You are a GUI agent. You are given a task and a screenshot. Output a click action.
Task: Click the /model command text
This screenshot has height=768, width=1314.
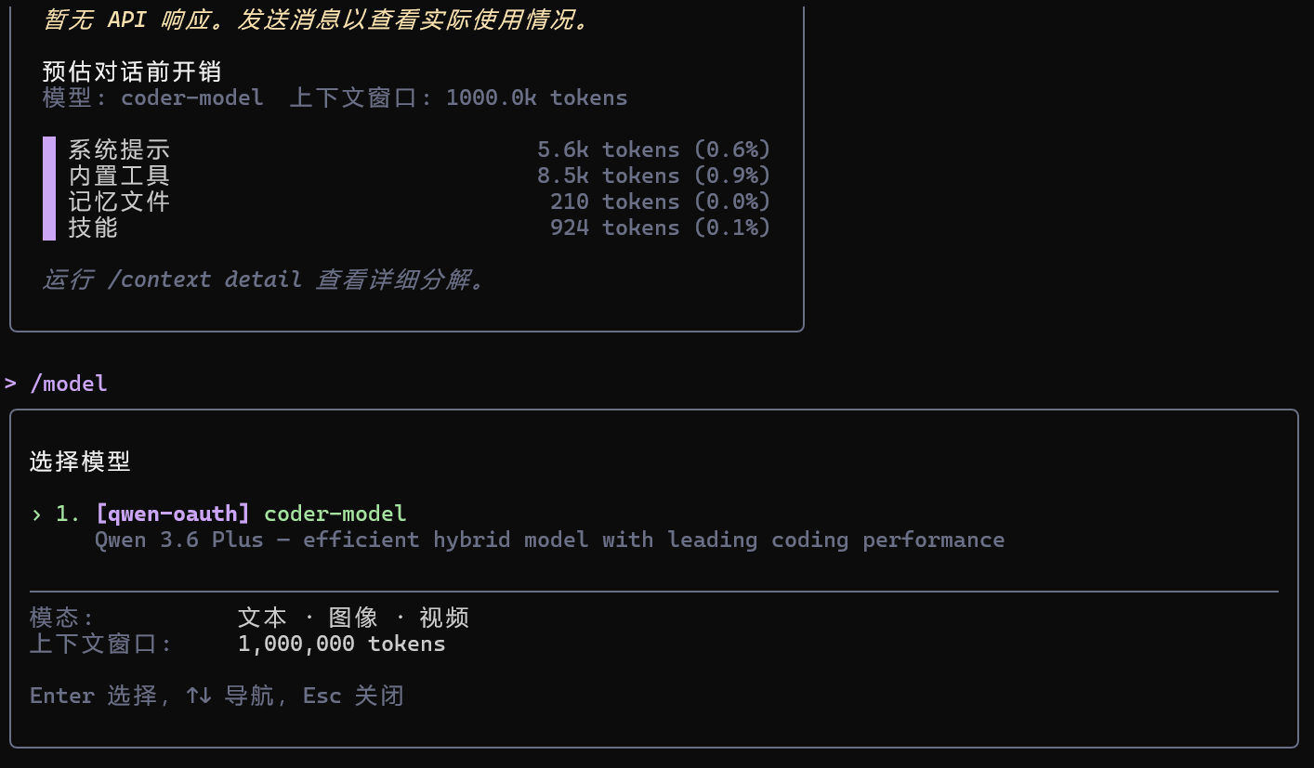(x=69, y=384)
